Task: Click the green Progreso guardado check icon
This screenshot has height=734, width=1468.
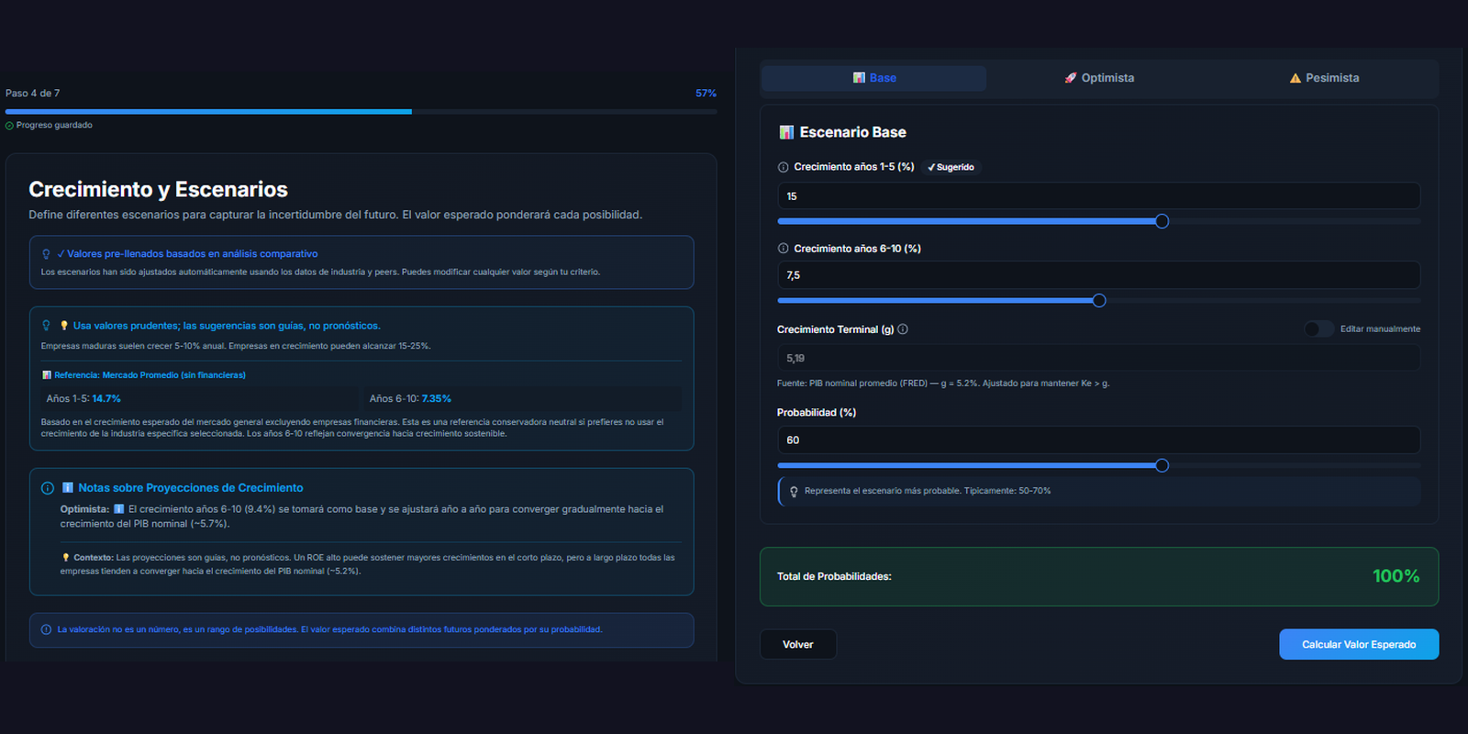Action: pyautogui.click(x=10, y=126)
